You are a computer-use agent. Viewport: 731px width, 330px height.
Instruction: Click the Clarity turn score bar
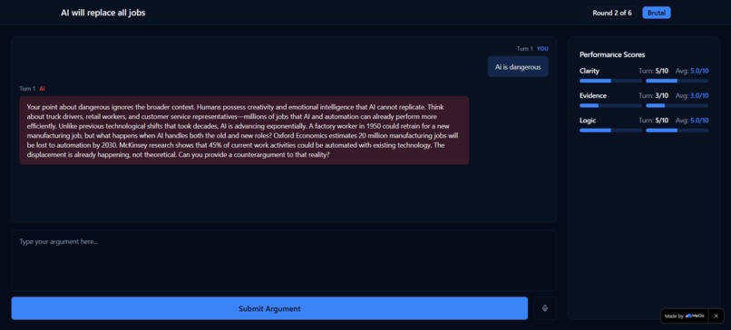610,81
